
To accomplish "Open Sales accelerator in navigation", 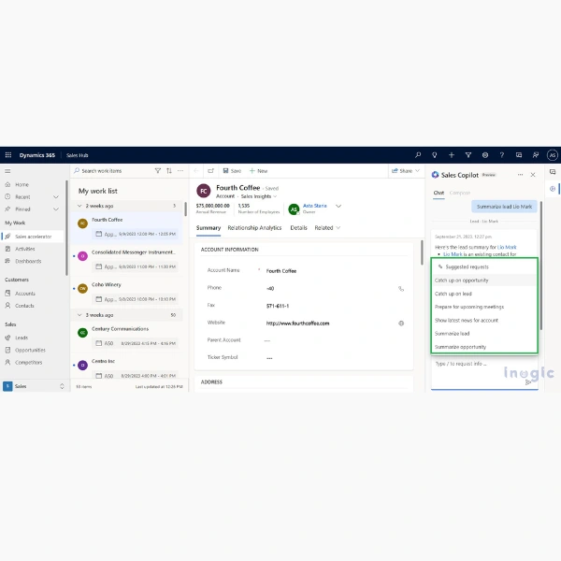I will point(33,237).
